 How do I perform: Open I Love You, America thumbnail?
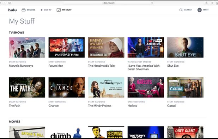coord(146,47)
